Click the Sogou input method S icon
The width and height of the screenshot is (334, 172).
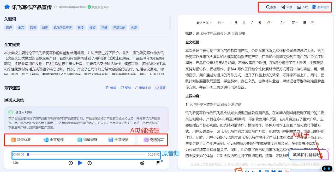pyautogui.click(x=238, y=170)
